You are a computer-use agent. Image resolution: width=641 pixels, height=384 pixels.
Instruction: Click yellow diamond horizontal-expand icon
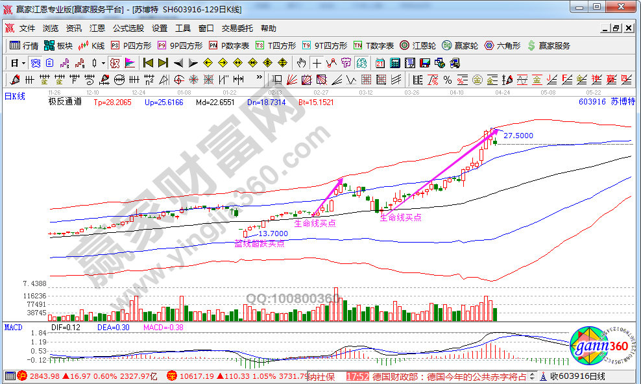point(237,64)
